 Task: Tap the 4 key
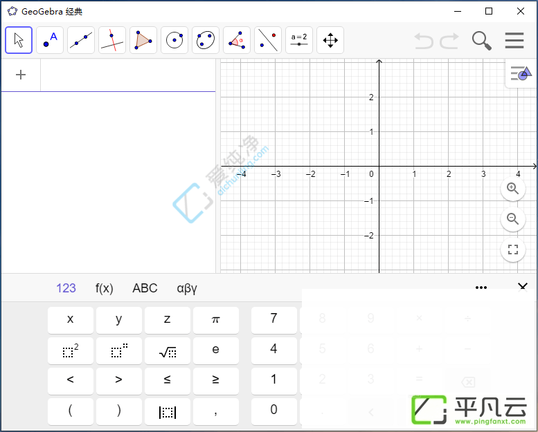tap(274, 350)
